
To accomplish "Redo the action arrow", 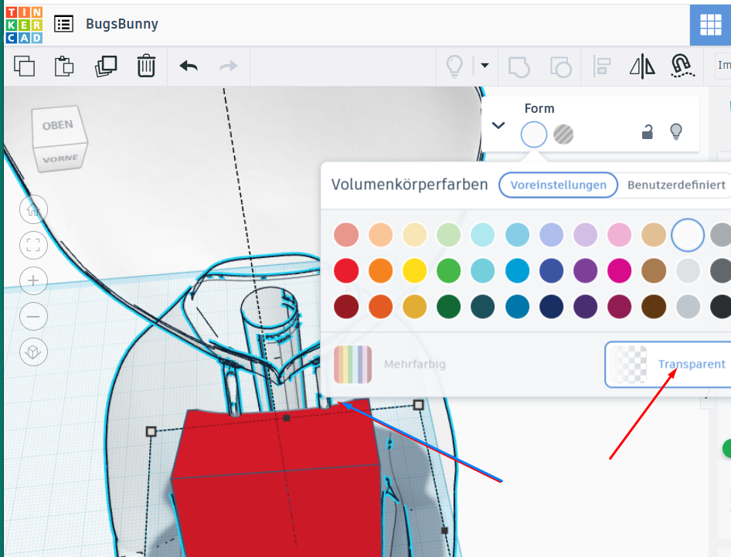I will tap(229, 66).
